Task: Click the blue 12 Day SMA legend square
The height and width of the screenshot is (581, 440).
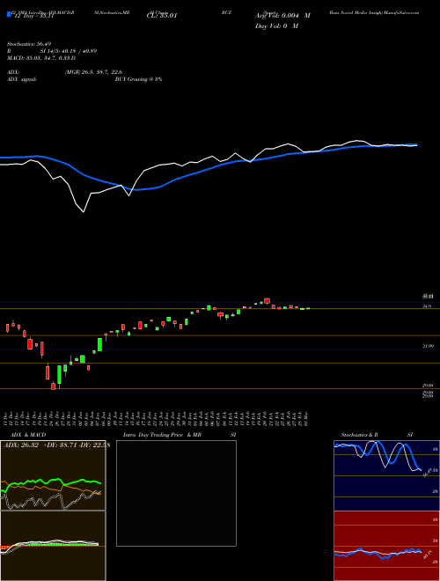Action: click(x=10, y=14)
